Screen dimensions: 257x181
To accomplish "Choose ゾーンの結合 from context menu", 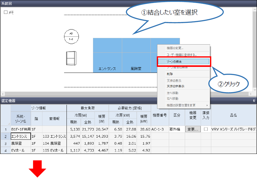I will (184, 61).
